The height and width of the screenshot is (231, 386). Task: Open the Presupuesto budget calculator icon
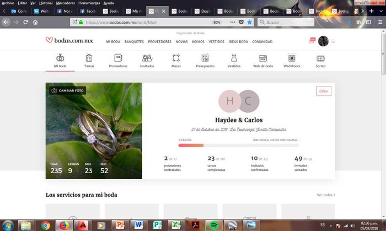tap(205, 58)
